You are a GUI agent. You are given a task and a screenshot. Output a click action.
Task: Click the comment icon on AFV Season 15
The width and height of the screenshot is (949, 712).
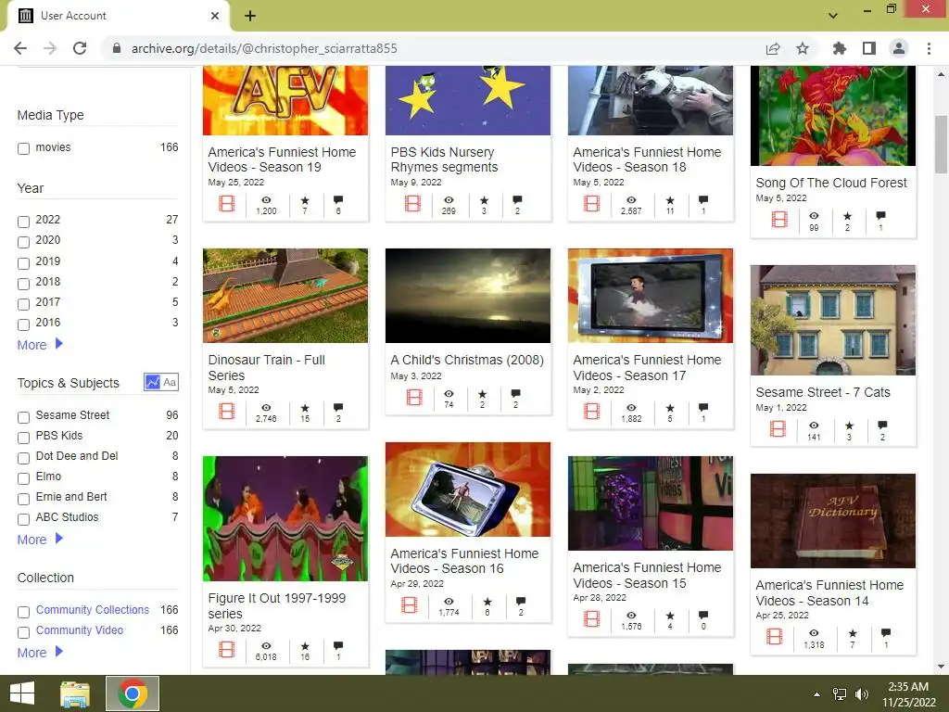(703, 616)
